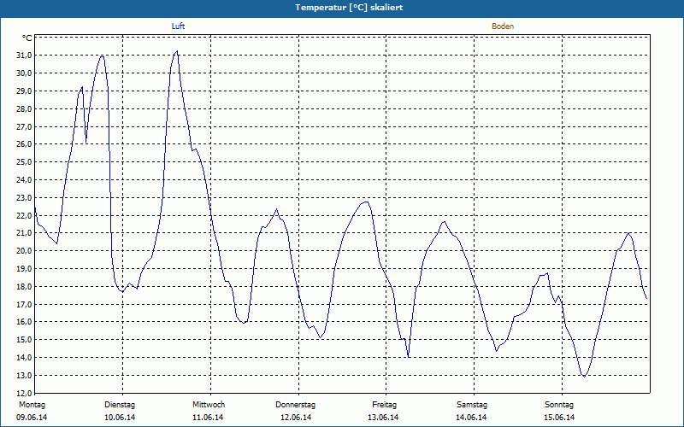684x427 pixels.
Task: Click the 'Montag' day label
Action: point(32,405)
